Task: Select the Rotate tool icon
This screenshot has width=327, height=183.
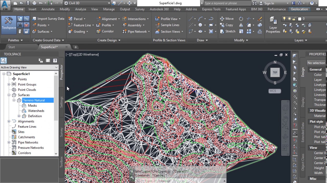Action: [241, 19]
